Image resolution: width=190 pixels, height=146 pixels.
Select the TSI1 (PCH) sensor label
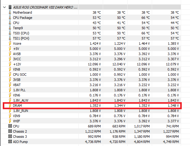21,38
